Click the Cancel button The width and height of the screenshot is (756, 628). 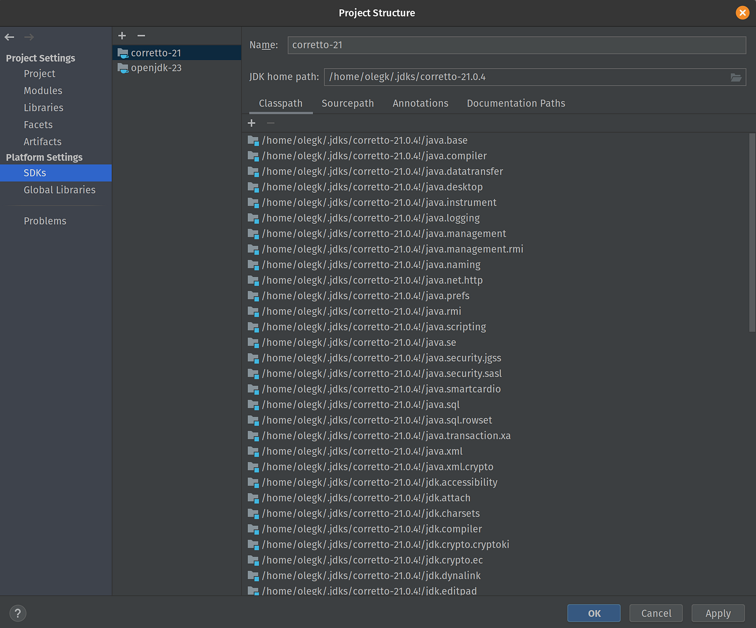[656, 613]
